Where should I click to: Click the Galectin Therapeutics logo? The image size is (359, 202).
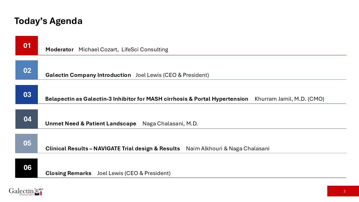[x=26, y=192]
